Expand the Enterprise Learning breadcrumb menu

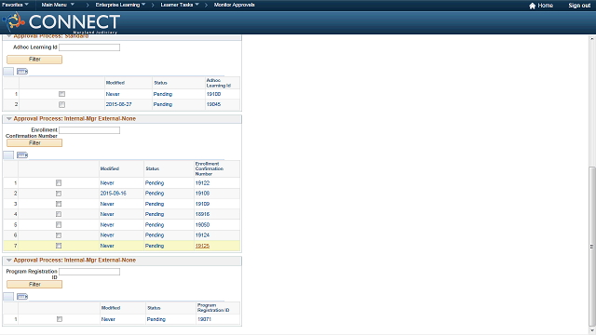tap(120, 5)
